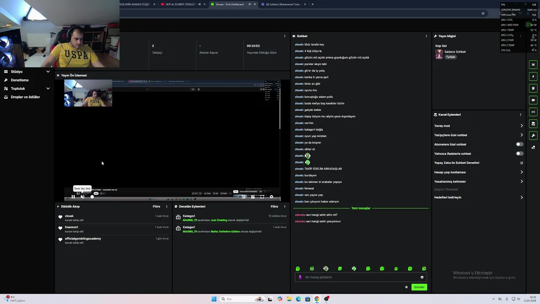
Task: Click three-dots share icon in right rail
Action: coord(533,147)
